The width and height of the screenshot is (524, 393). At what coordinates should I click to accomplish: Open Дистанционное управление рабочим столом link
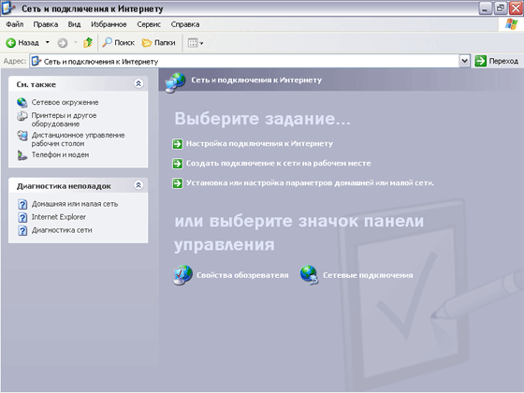click(x=78, y=139)
